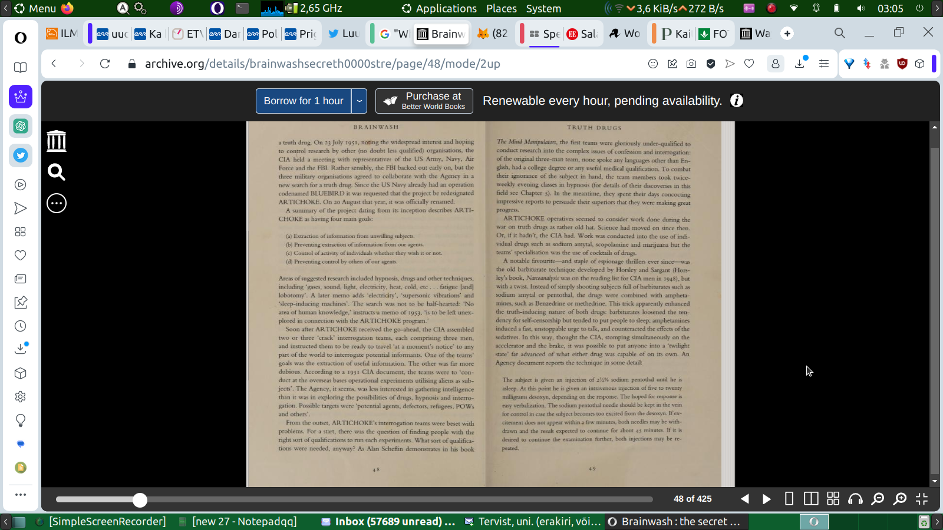Open the profile account icon
943x530 pixels.
[x=776, y=64]
